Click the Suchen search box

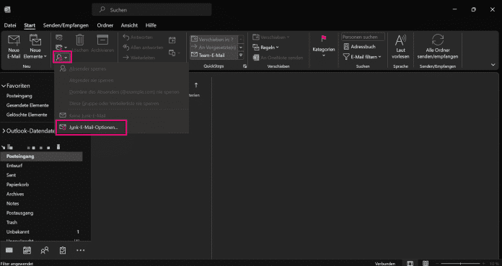pyautogui.click(x=151, y=10)
